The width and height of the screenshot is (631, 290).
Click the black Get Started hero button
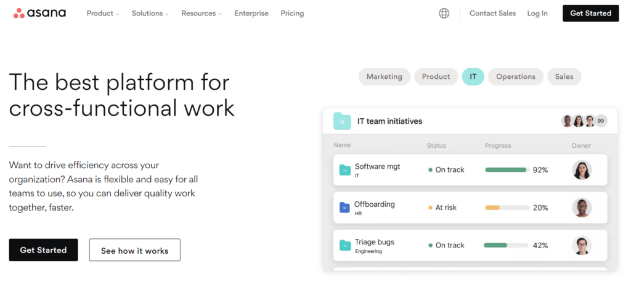pos(44,250)
